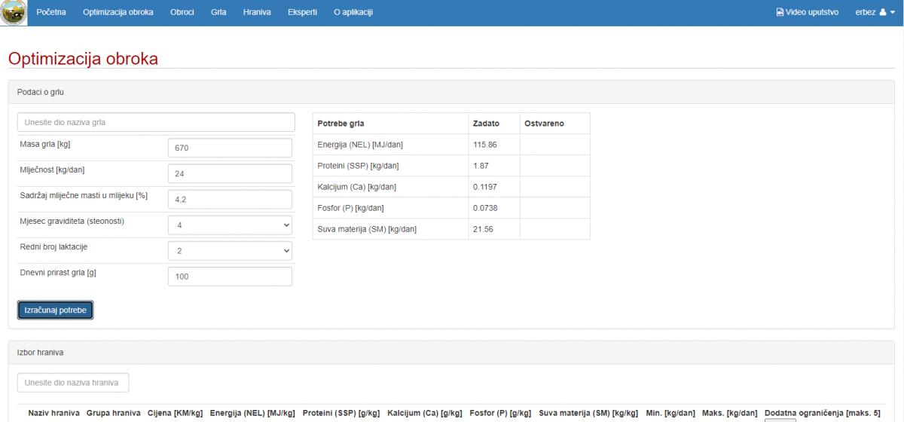Focus the hranivo name search field

73,383
